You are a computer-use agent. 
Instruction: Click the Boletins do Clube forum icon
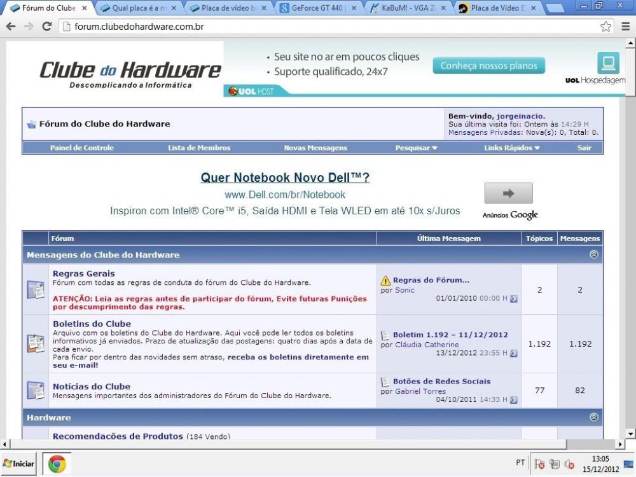coord(36,343)
